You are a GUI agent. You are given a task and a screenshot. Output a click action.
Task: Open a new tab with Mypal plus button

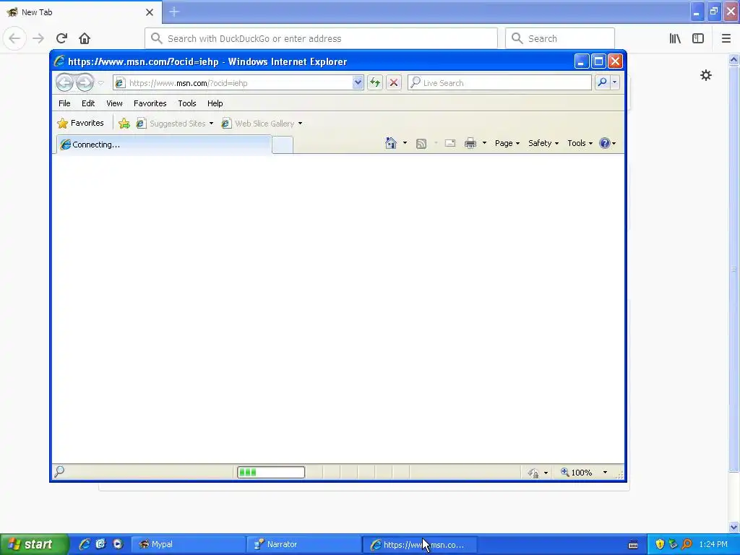tap(174, 12)
